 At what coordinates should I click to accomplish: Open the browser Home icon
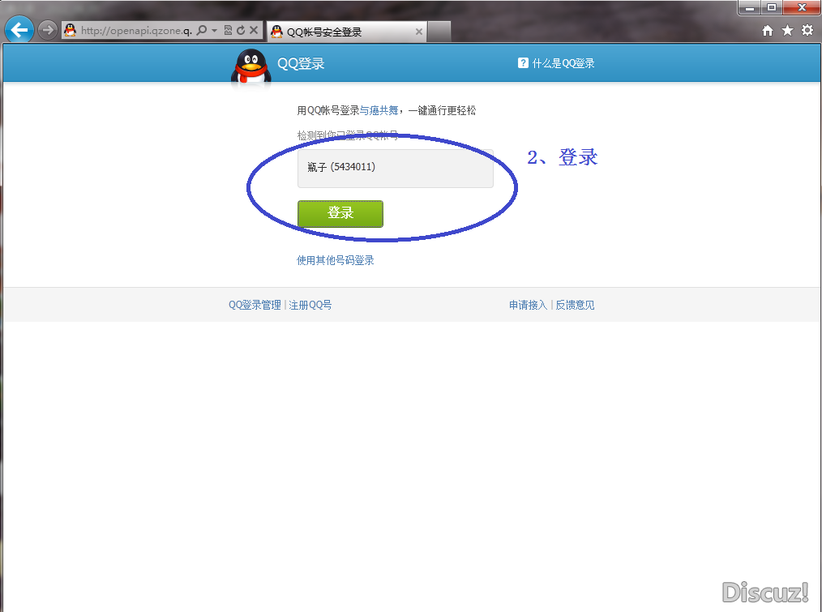coord(768,30)
